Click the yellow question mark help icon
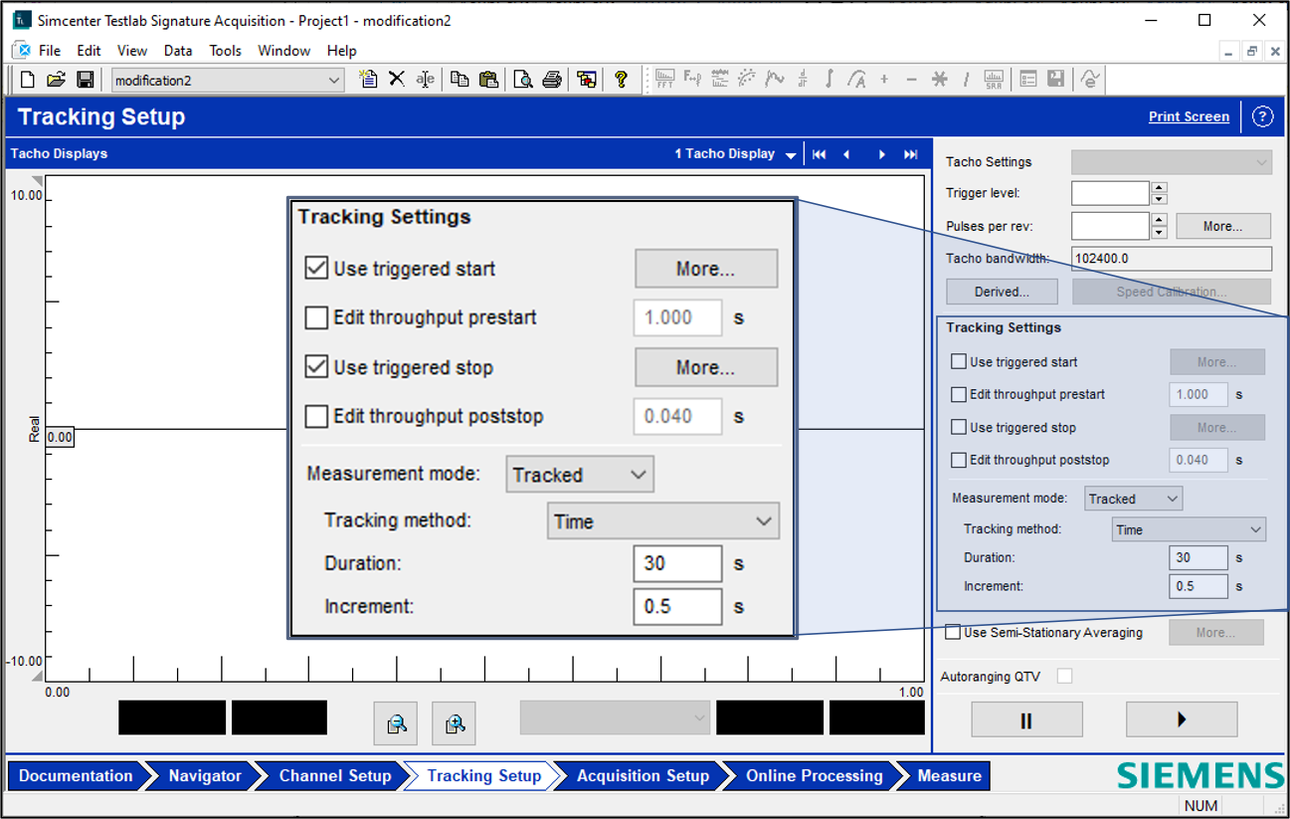 (622, 80)
